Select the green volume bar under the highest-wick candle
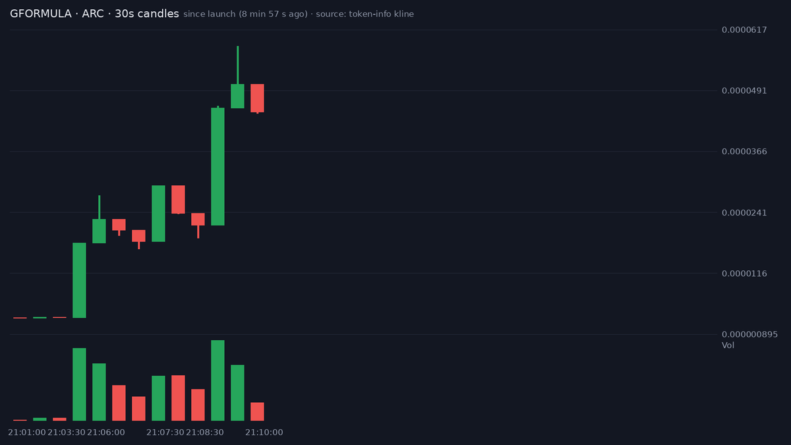The image size is (791, 445). coord(237,392)
